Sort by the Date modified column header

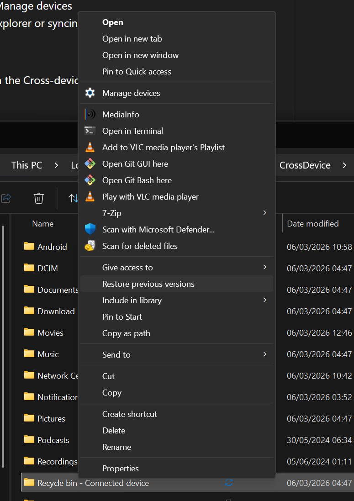click(313, 224)
